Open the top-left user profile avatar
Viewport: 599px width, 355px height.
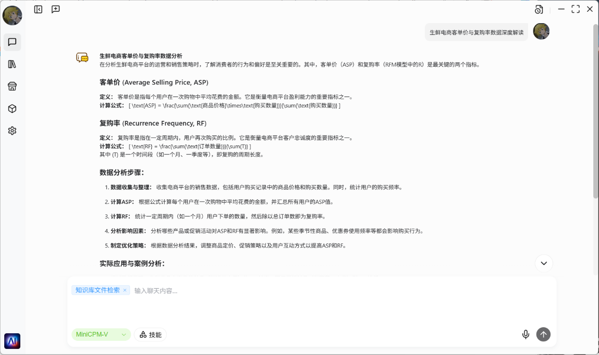point(12,16)
